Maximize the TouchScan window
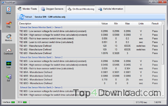Screen dimensions: 168x106 pos(156,2)
